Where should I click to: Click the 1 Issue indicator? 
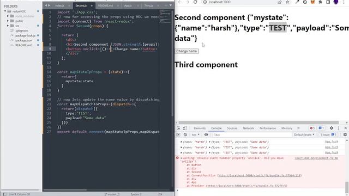tap(328, 134)
